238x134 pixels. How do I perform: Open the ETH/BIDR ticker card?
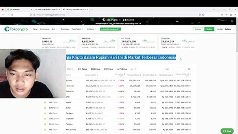pyautogui.click(x=178, y=43)
